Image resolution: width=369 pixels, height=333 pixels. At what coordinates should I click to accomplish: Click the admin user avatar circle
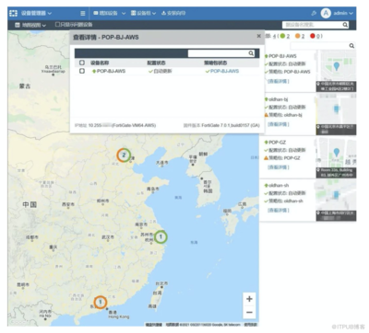pyautogui.click(x=326, y=13)
